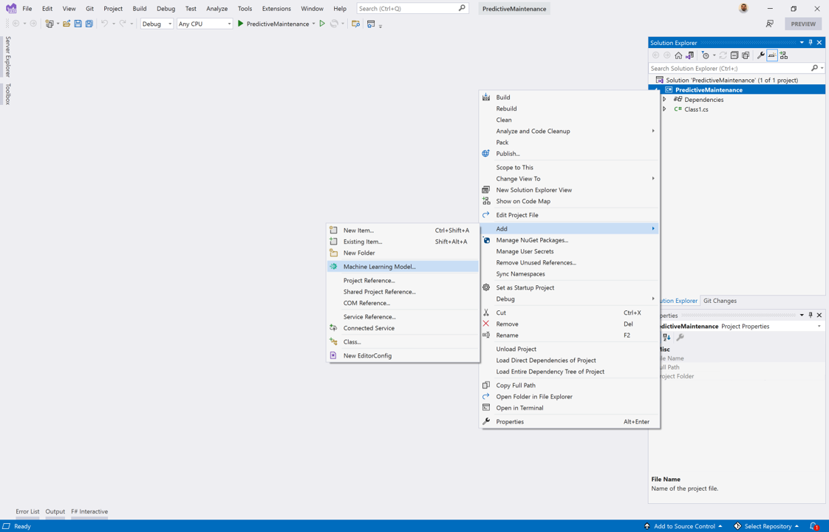Click Edit Project File in context menu
This screenshot has width=829, height=532.
[x=570, y=215]
